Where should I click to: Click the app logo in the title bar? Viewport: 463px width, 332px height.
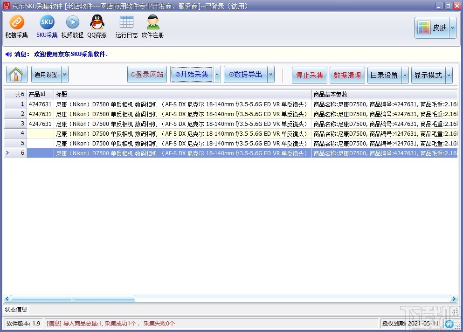click(x=6, y=6)
